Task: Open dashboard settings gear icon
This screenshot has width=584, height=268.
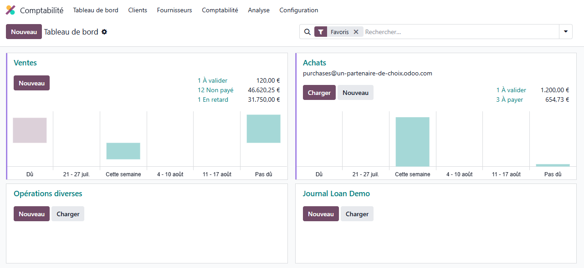Action: click(x=104, y=32)
